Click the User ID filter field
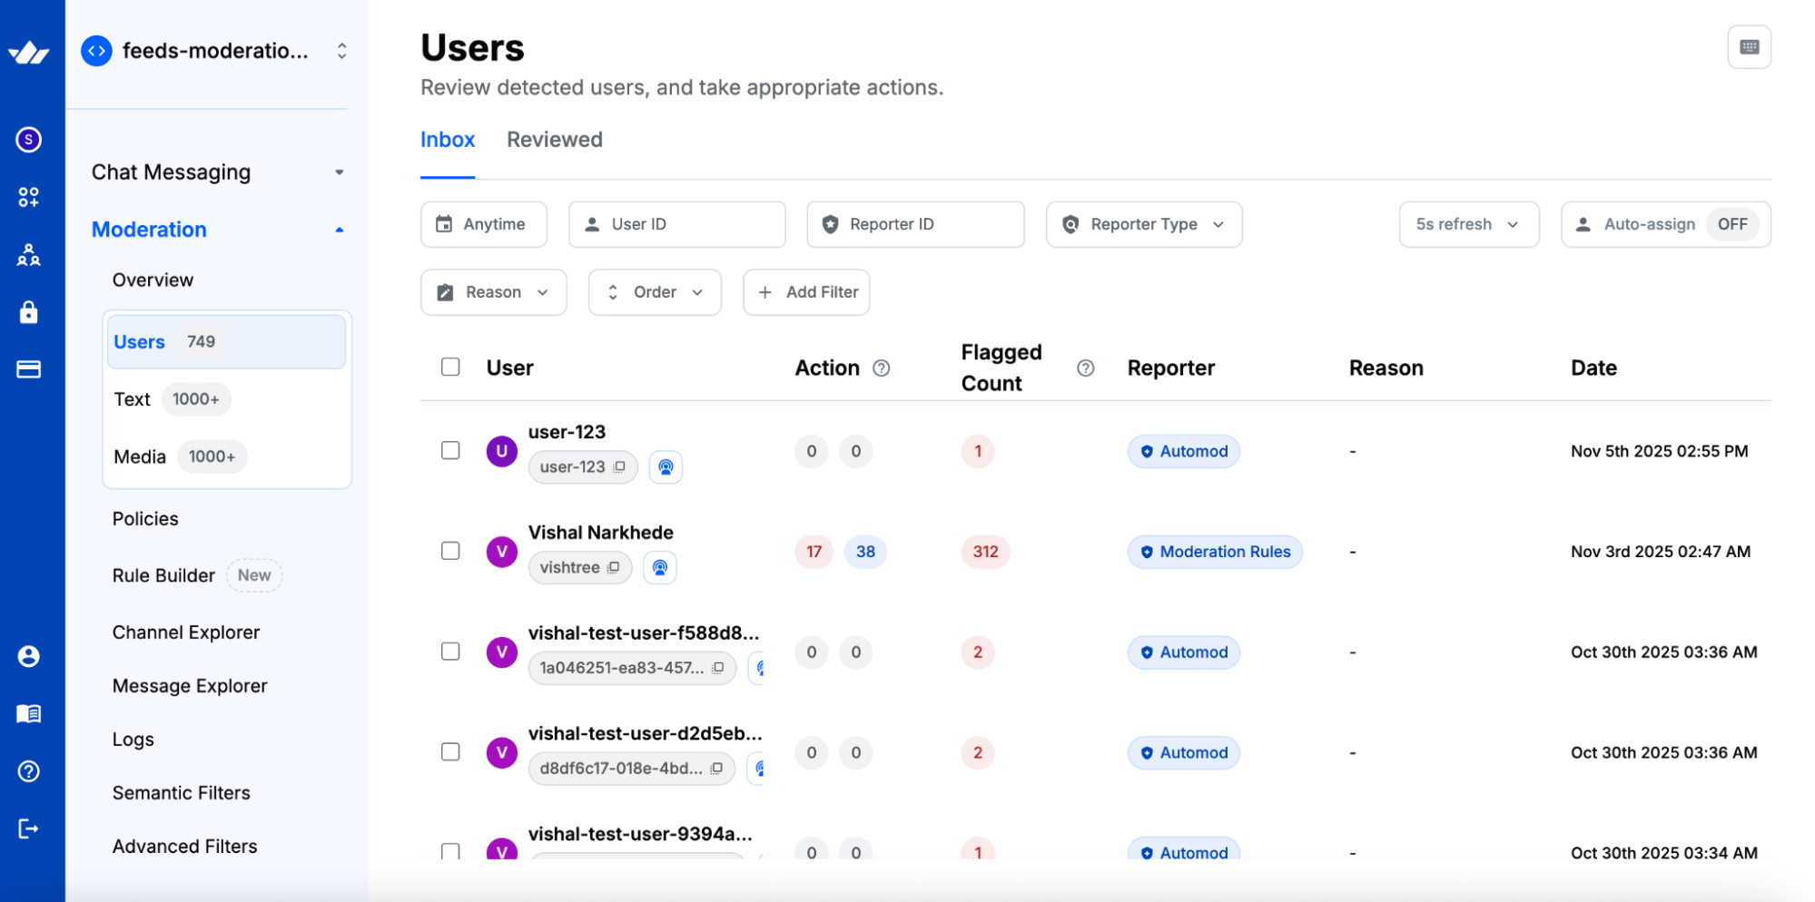 pyautogui.click(x=676, y=224)
